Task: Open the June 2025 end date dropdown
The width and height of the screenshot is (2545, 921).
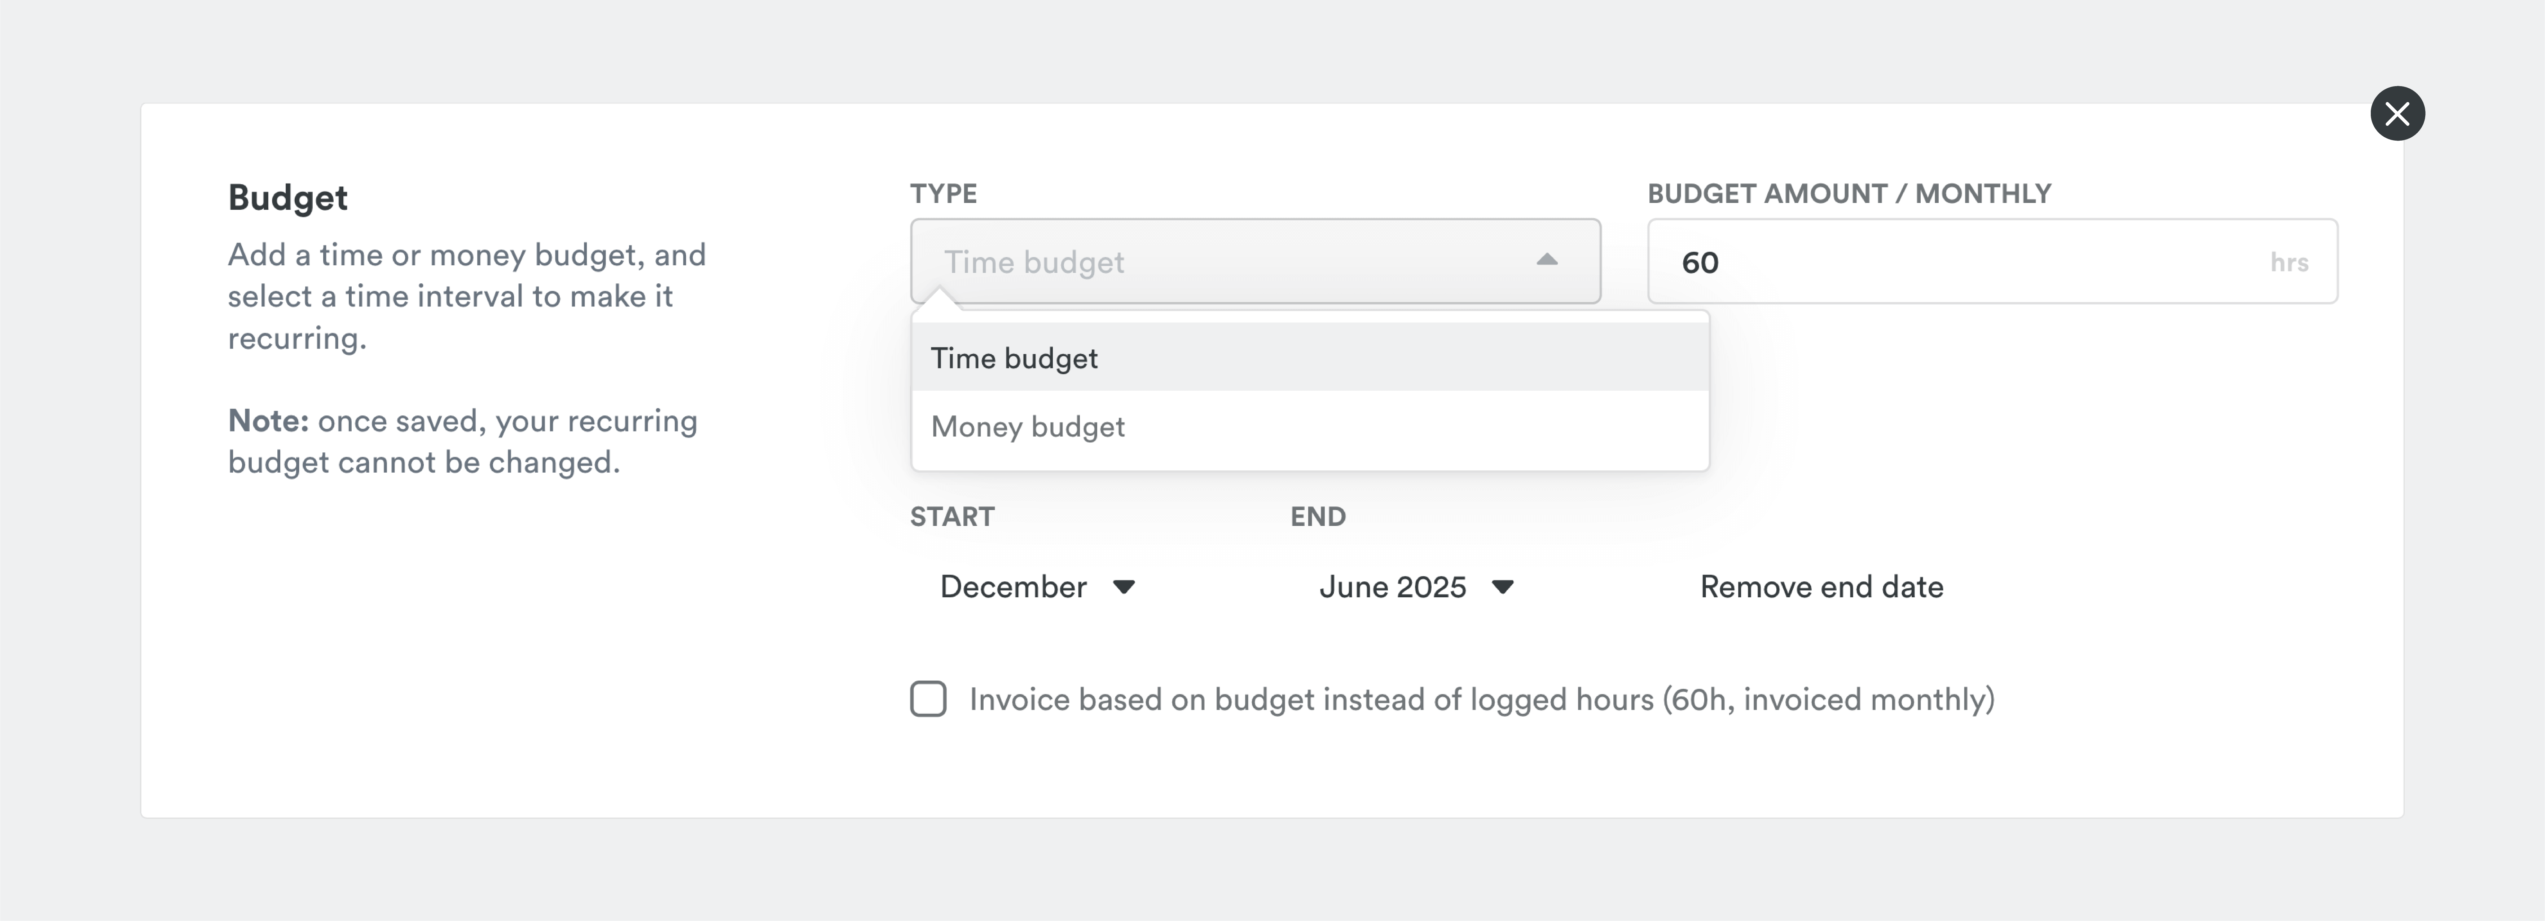Action: click(1392, 587)
